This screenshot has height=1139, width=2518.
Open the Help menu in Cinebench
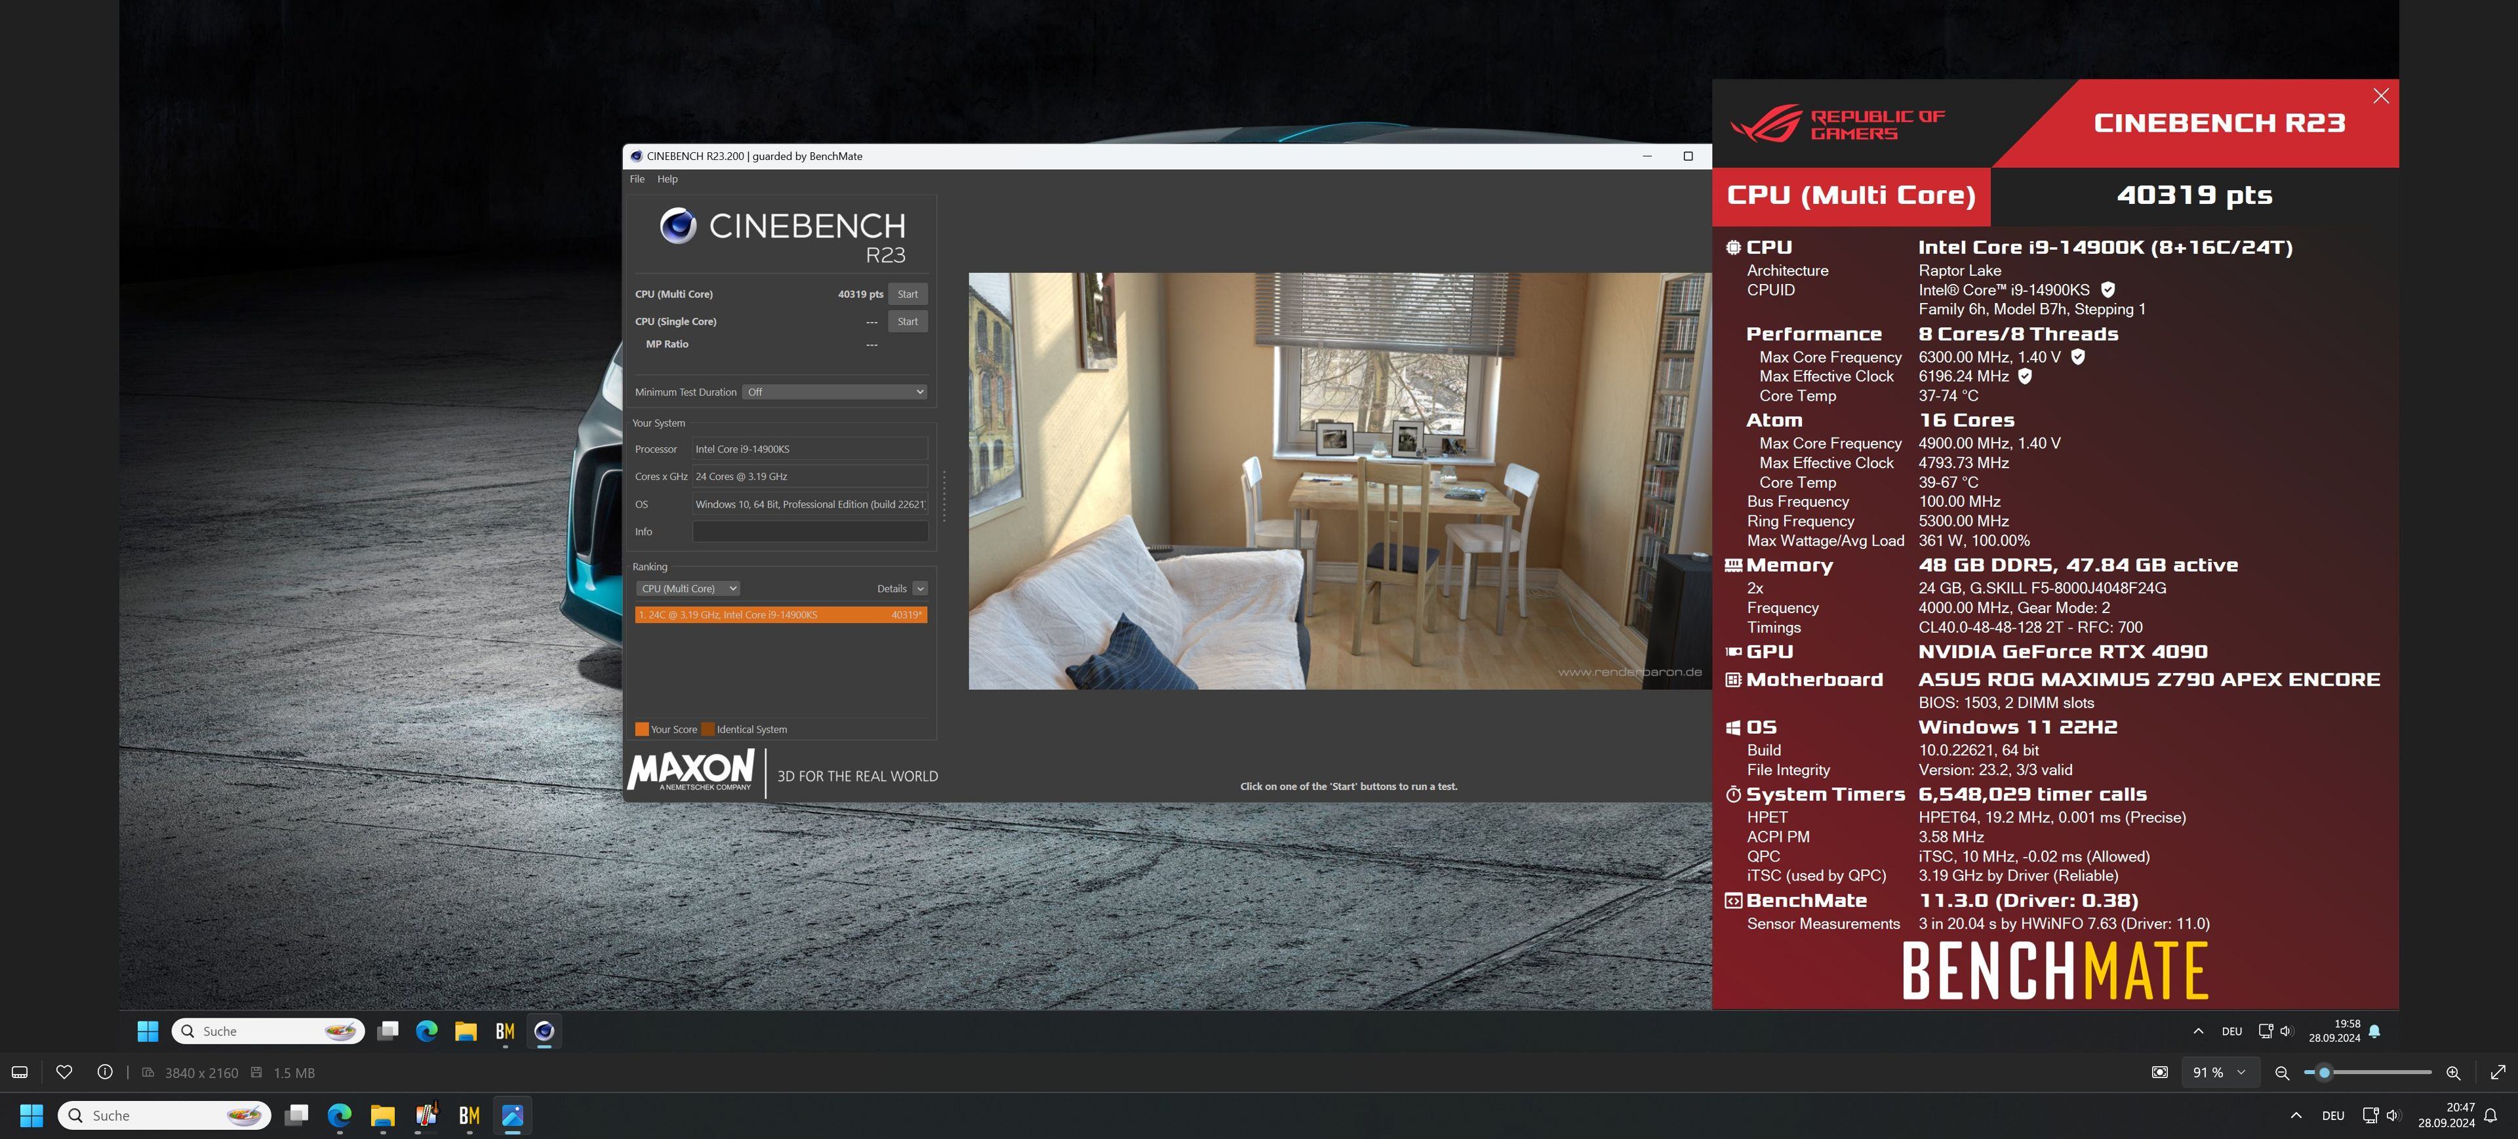click(x=668, y=179)
